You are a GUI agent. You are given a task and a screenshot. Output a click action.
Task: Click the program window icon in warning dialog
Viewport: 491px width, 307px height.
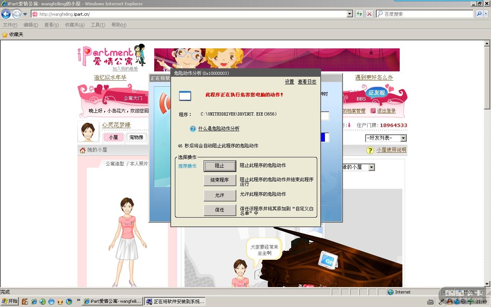185,96
